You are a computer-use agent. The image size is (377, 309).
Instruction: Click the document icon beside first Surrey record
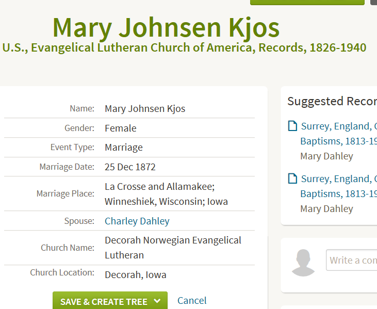coord(292,126)
